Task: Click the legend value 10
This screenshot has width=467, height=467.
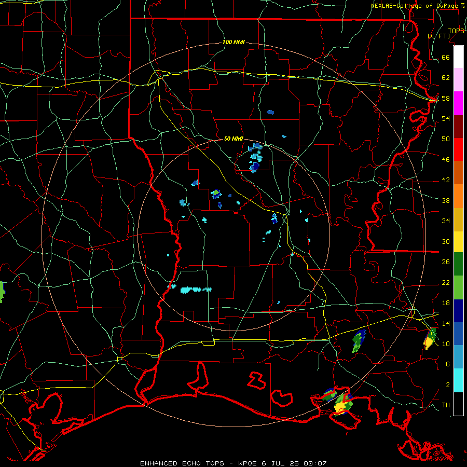Action: (x=446, y=344)
